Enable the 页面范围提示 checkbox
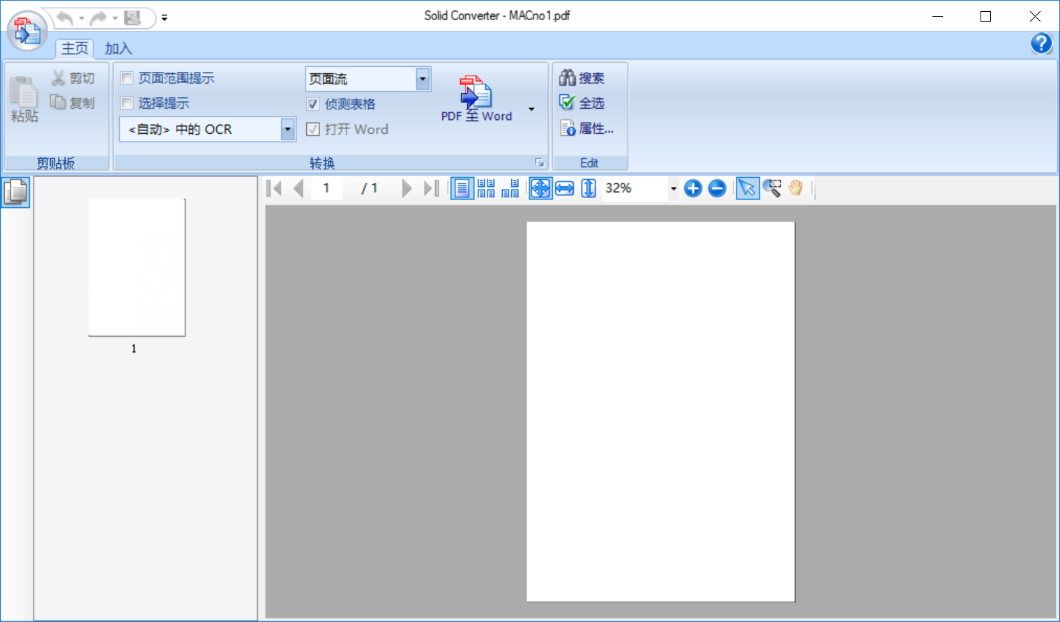 pos(127,78)
